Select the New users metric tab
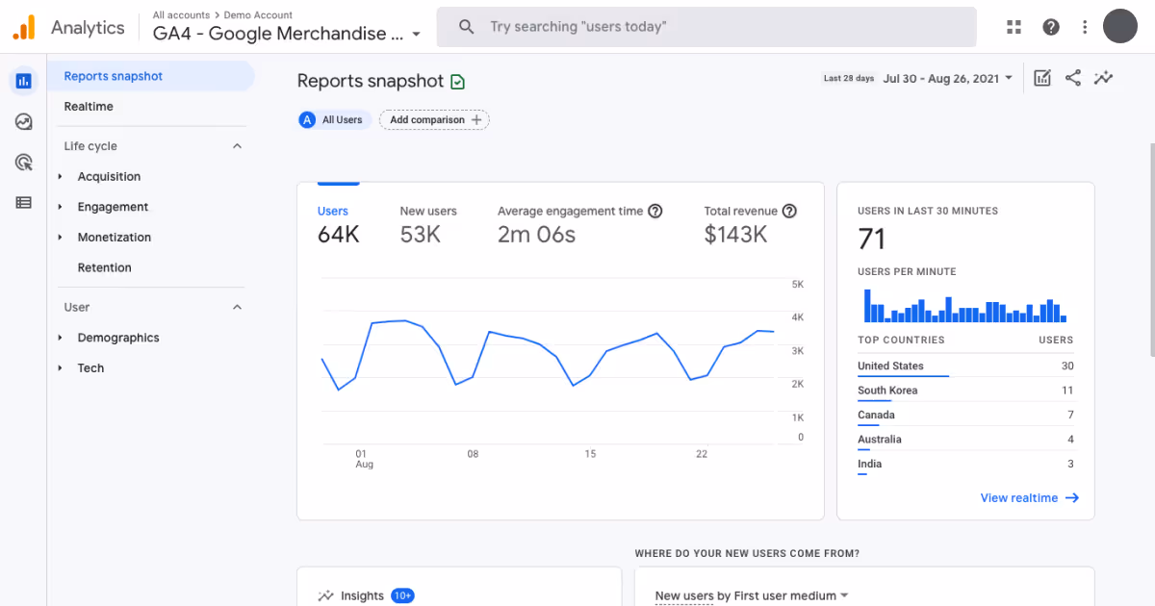 click(x=428, y=224)
